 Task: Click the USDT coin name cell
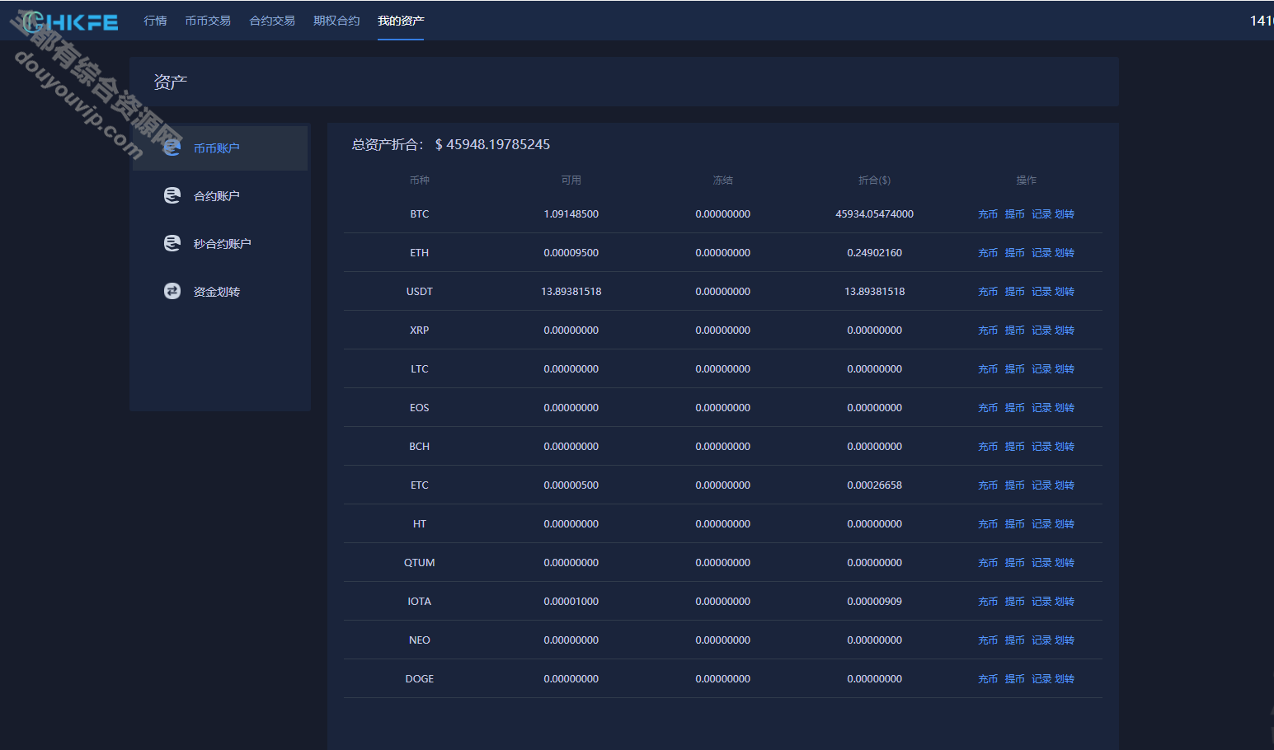click(x=420, y=292)
